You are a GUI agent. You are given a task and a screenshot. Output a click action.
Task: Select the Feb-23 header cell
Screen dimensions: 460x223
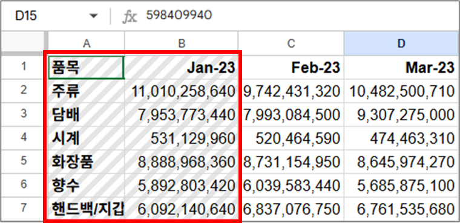coord(291,68)
